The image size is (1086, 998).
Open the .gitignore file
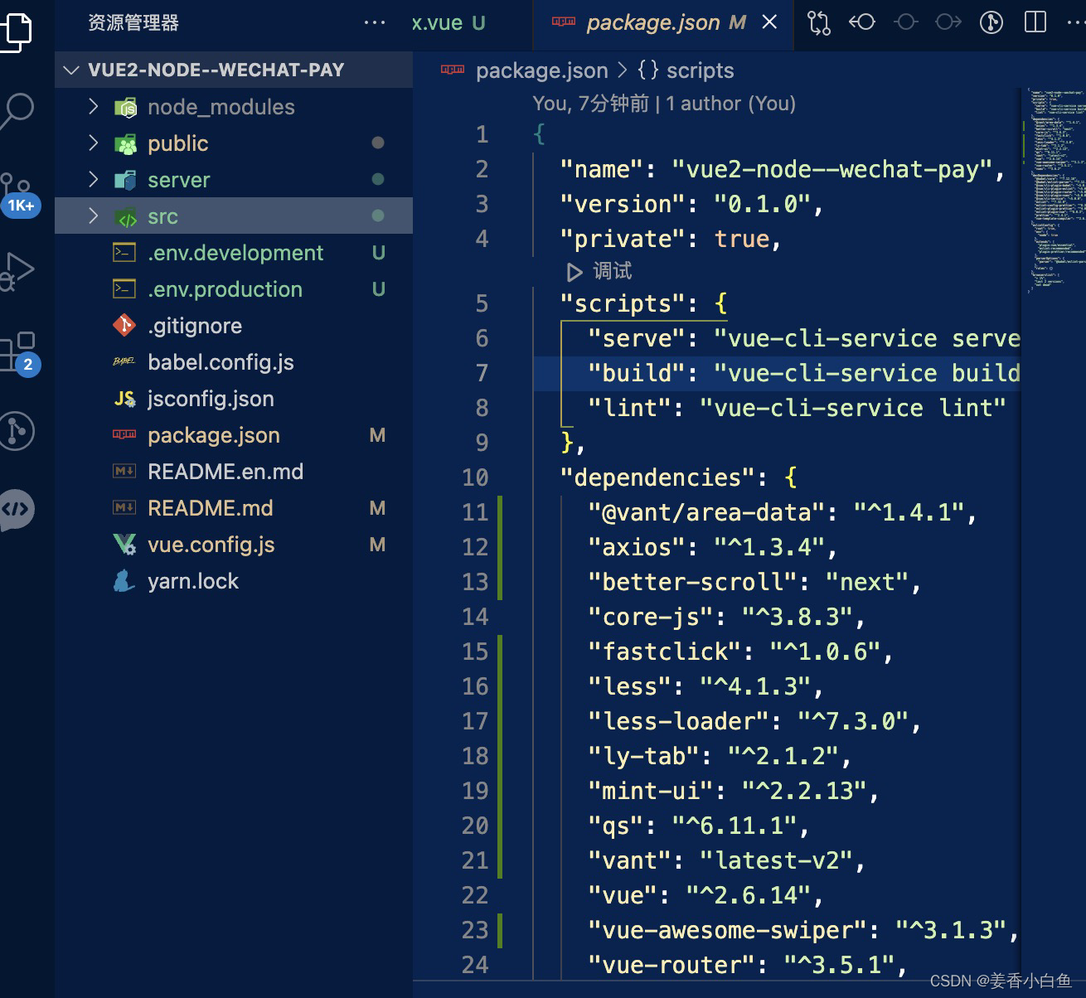pyautogui.click(x=234, y=326)
